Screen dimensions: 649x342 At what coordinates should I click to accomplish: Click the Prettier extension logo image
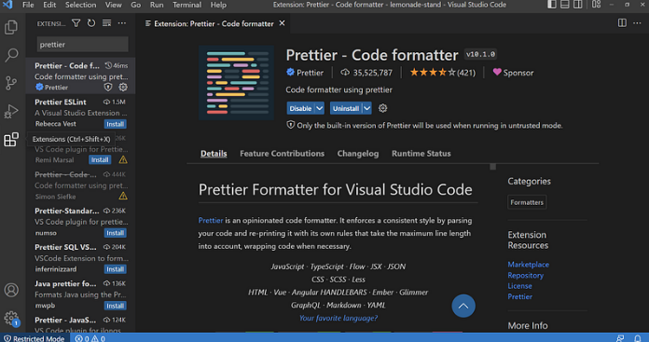point(236,83)
